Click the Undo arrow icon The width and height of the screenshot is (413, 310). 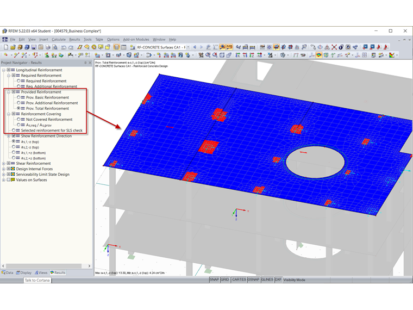click(64, 47)
